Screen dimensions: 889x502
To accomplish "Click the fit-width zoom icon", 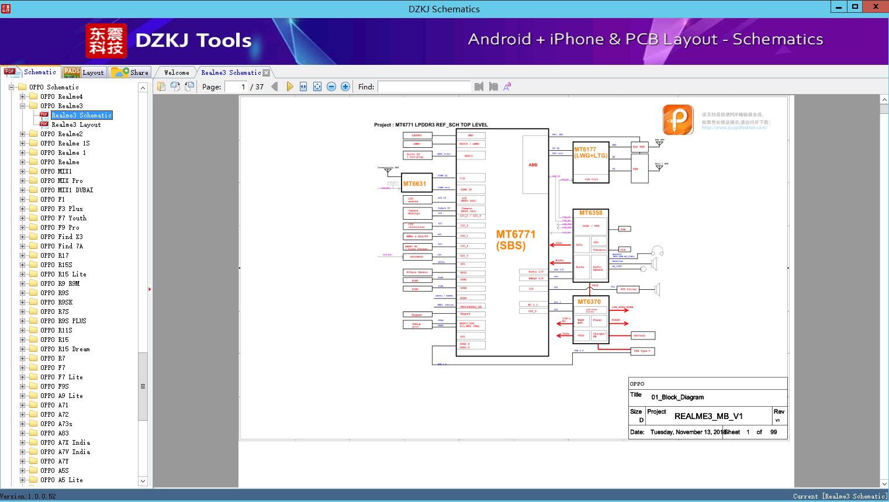I will click(x=303, y=86).
